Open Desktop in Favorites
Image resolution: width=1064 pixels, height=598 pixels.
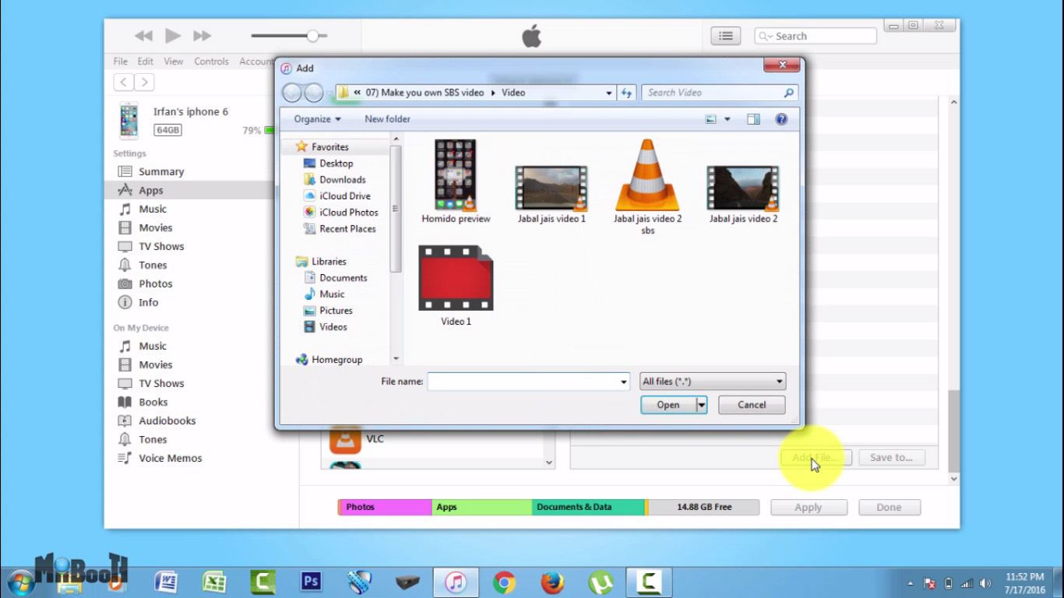click(336, 164)
